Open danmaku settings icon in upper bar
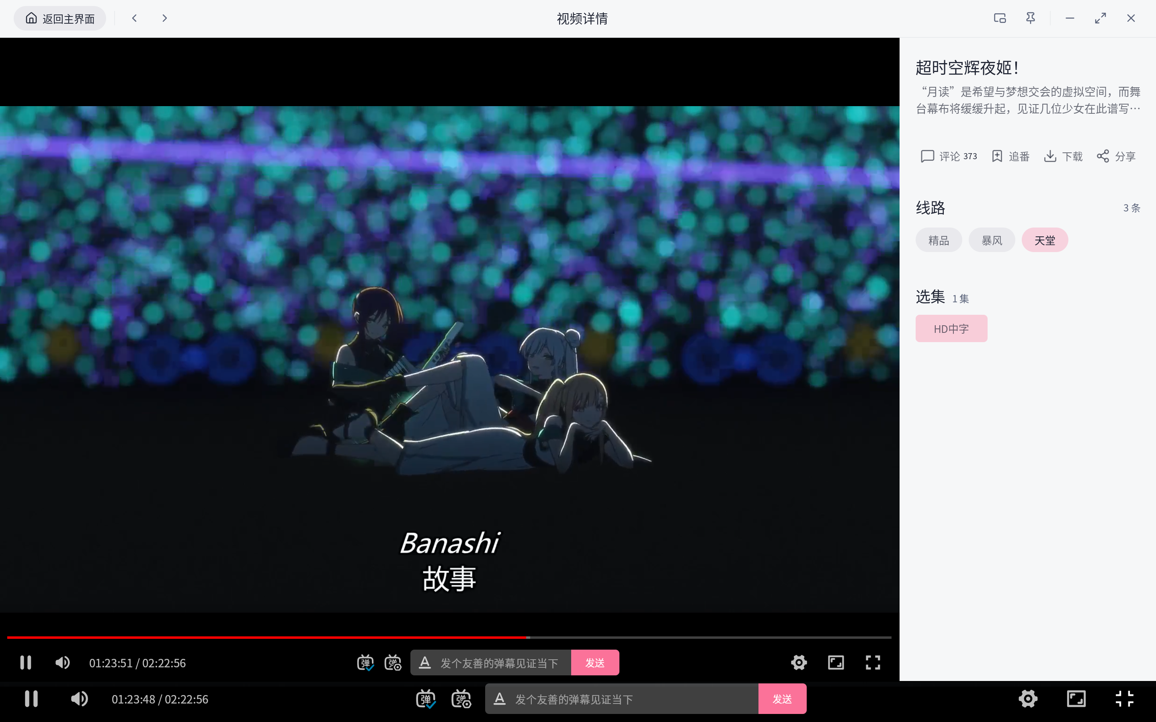 click(393, 663)
